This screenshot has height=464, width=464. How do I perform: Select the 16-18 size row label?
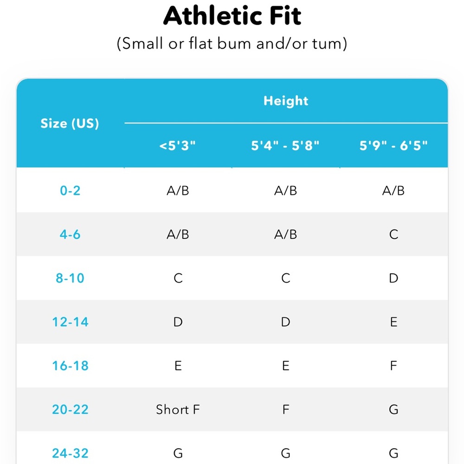pyautogui.click(x=70, y=366)
